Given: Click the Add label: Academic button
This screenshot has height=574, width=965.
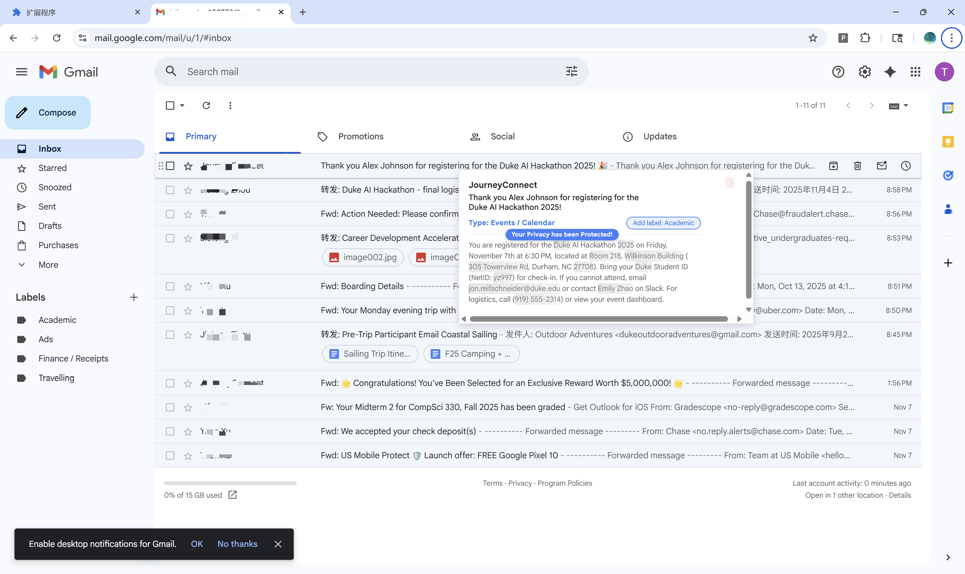Looking at the screenshot, I should 663,223.
